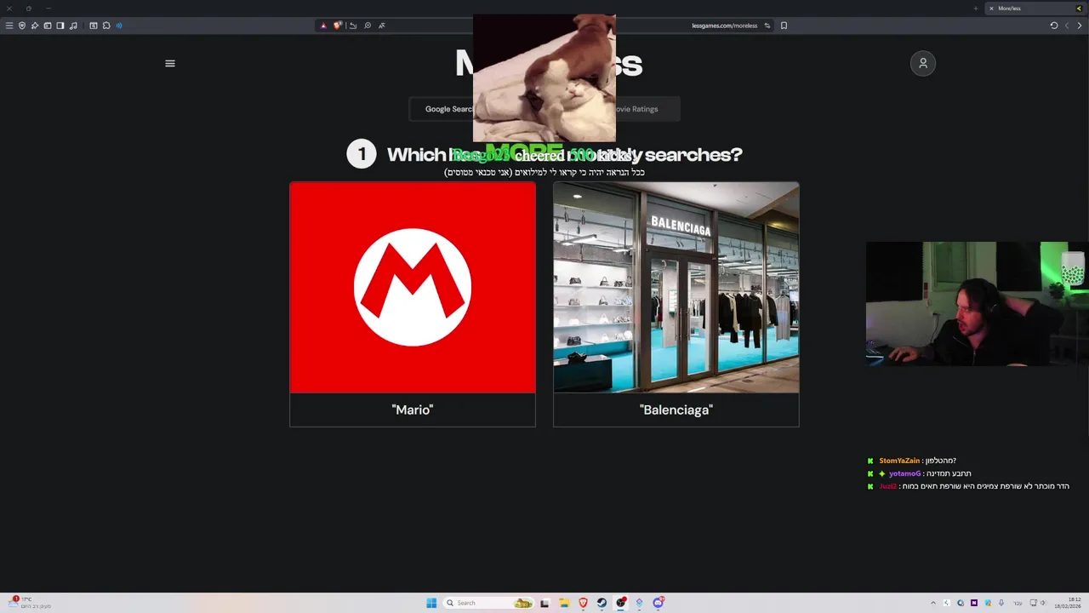
Task: Open the user profile icon on page
Action: (923, 63)
